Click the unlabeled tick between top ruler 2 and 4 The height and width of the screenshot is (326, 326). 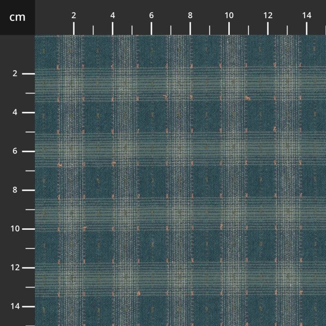click(93, 30)
